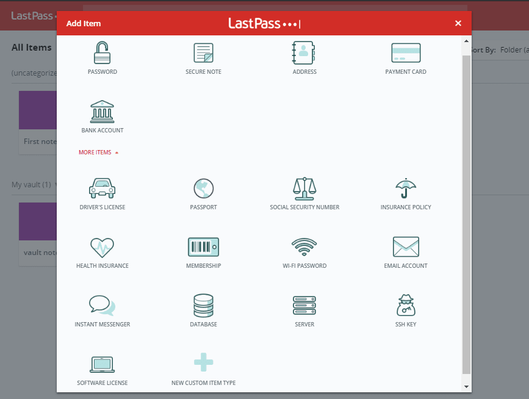The width and height of the screenshot is (529, 399).
Task: Click the scrollbar up arrow
Action: (466, 41)
